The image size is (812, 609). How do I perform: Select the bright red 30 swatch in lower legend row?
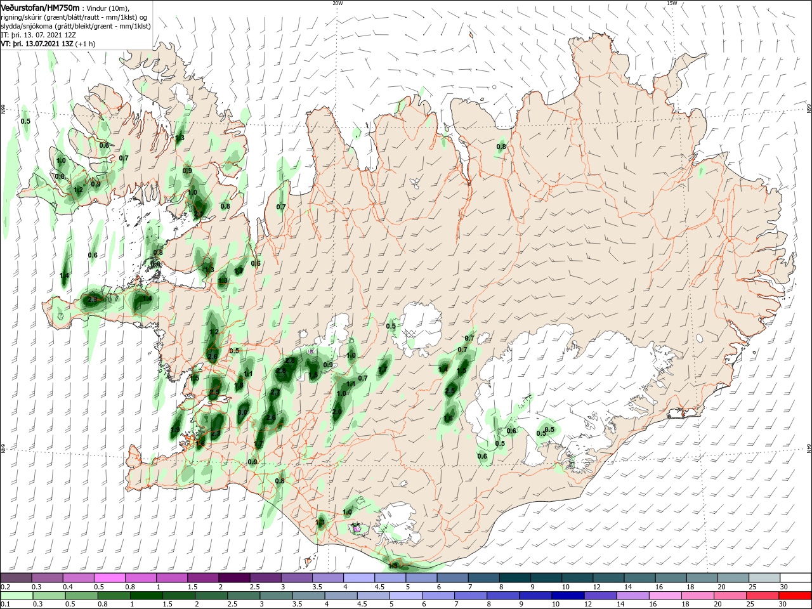pyautogui.click(x=796, y=596)
